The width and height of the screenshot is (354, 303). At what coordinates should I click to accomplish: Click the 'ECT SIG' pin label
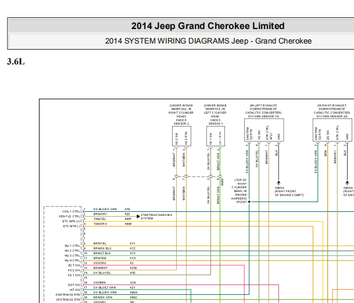coord(74,265)
